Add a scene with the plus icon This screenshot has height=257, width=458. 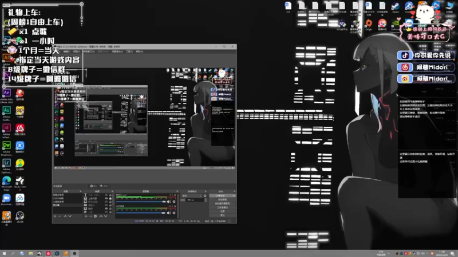tap(55, 216)
